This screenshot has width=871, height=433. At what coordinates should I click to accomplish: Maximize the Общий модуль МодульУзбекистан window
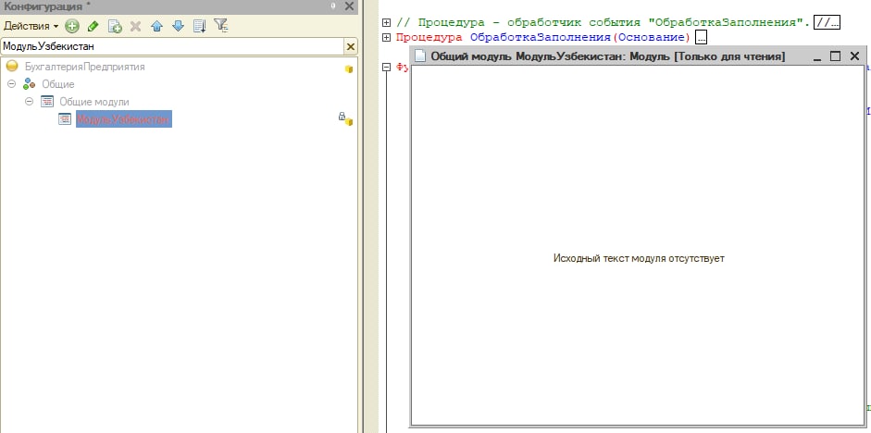tap(835, 56)
